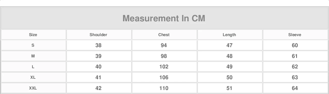Select length value 47 for size S

click(229, 45)
